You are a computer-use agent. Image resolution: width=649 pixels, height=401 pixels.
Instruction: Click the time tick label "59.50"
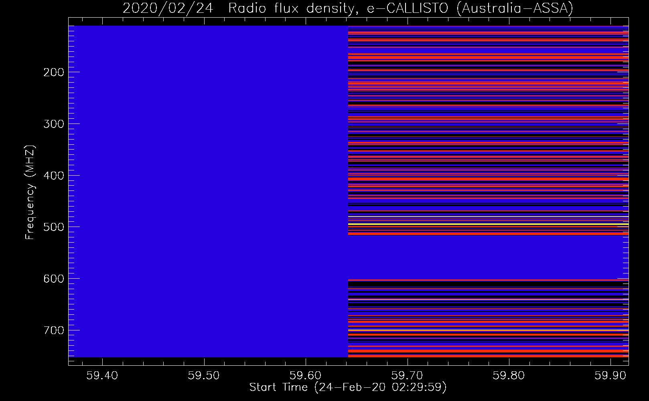click(x=204, y=376)
